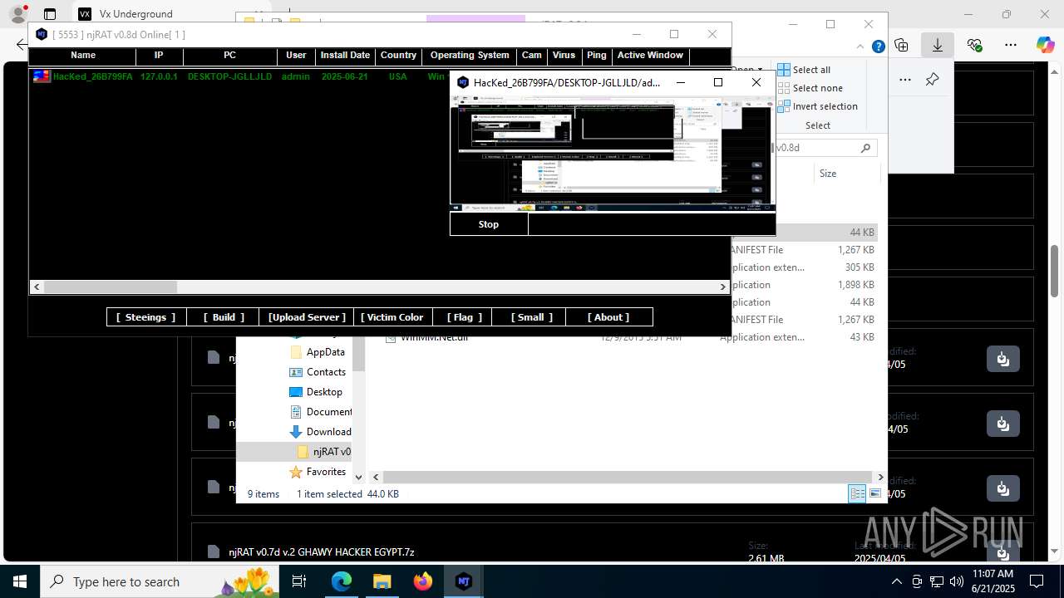Image resolution: width=1064 pixels, height=598 pixels.
Task: Open the Edge Downloads toolbar button
Action: pyautogui.click(x=938, y=45)
